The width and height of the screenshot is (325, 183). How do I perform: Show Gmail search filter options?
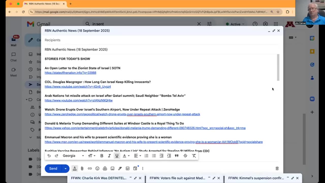click(x=209, y=24)
